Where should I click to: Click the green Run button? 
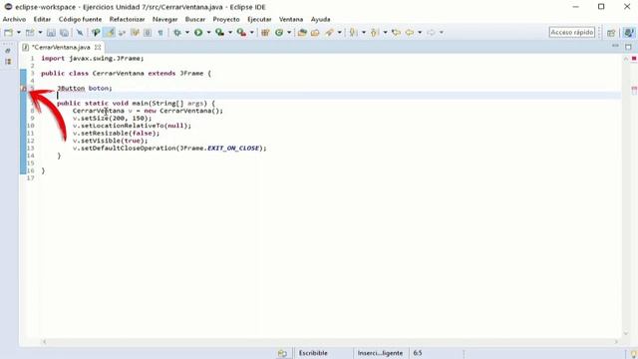[x=198, y=33]
